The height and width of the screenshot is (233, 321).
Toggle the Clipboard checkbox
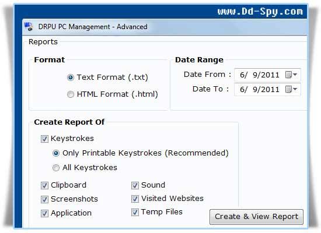pos(44,185)
